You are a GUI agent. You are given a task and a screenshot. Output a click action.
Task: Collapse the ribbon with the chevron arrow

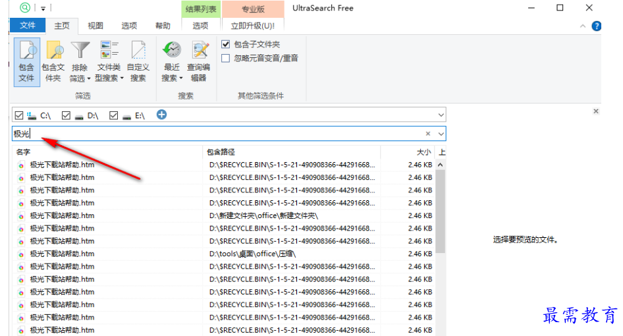(x=583, y=26)
